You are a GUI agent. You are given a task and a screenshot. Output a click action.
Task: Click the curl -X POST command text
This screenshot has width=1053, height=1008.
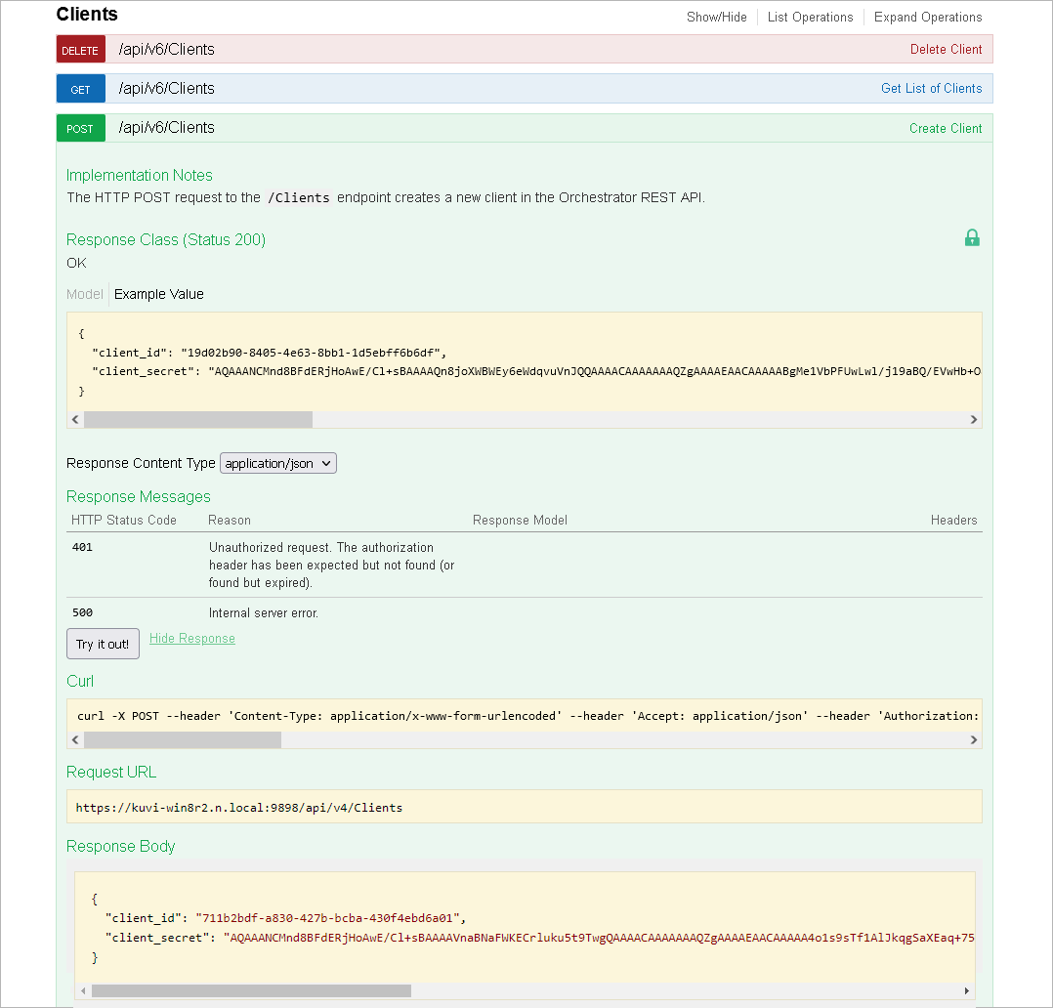click(527, 716)
